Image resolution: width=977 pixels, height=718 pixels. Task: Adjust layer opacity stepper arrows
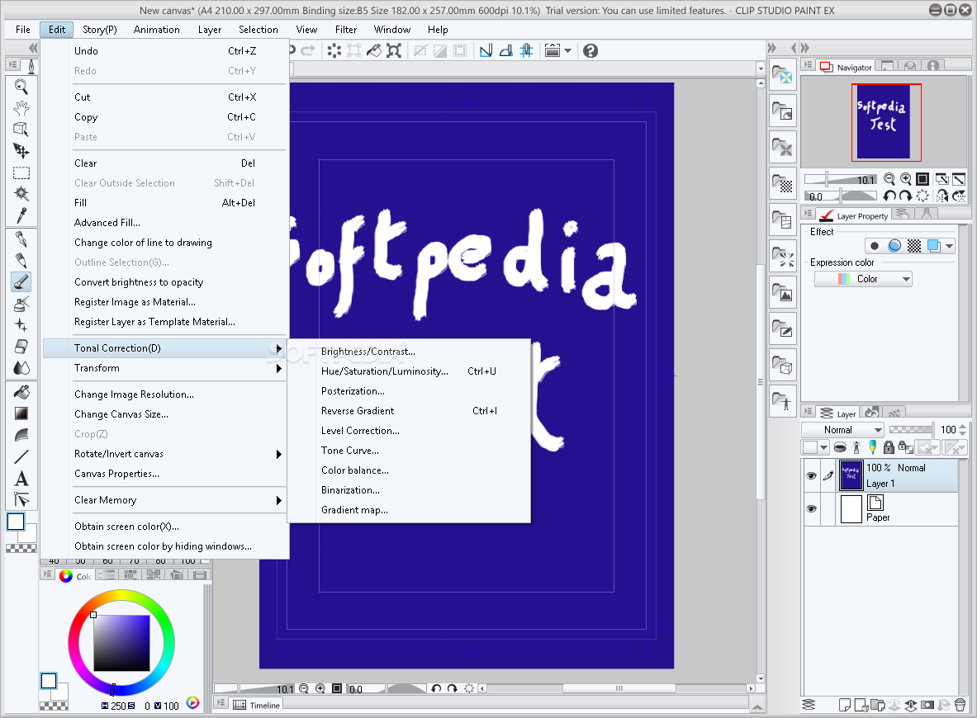pos(963,430)
